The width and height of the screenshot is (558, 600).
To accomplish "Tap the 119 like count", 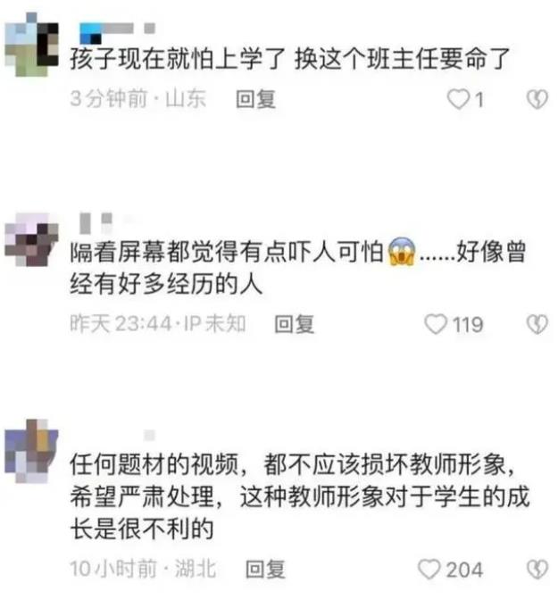I will [x=468, y=324].
